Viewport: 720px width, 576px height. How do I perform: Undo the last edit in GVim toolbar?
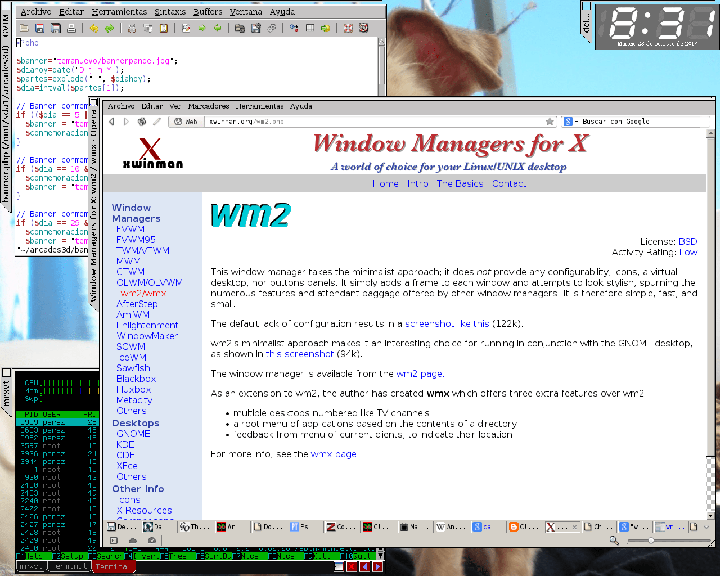pos(94,28)
